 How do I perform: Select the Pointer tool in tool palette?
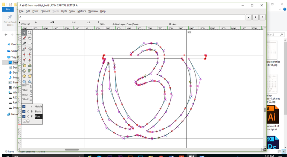(x=24, y=33)
